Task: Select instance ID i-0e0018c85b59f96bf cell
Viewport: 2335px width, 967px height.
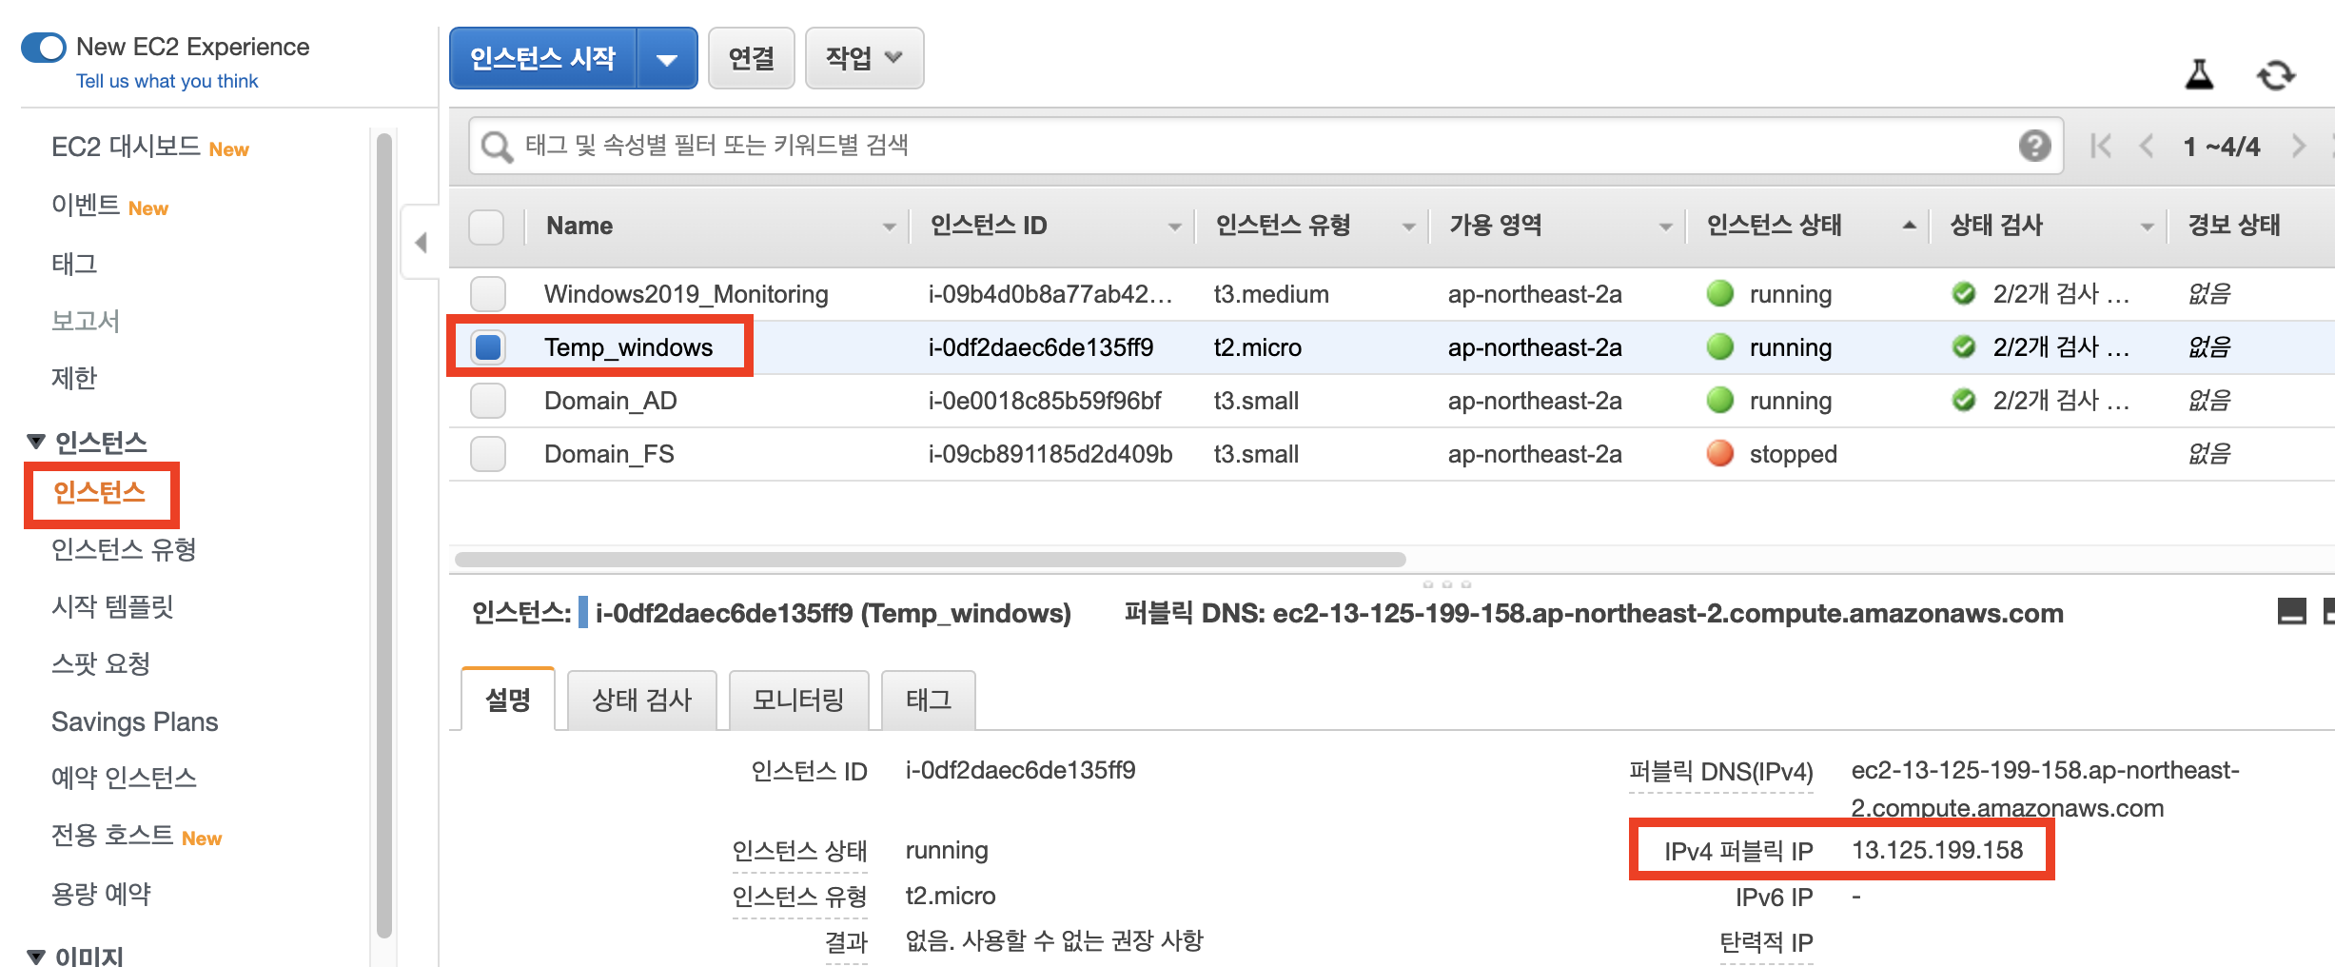Action: pos(1044,401)
